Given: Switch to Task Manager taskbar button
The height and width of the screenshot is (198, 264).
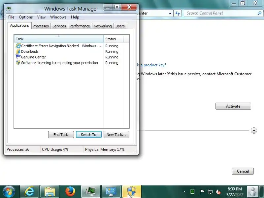Looking at the screenshot, I should (90, 191).
